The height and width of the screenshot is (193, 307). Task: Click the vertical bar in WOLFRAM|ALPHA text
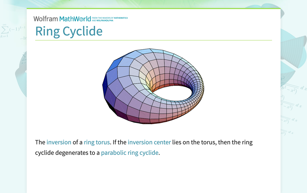(x=107, y=20)
